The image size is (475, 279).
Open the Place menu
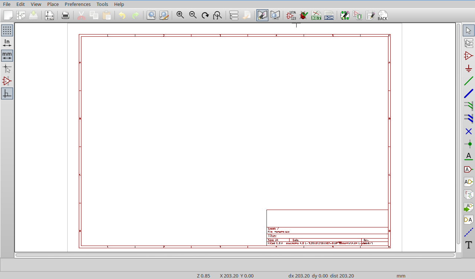click(x=53, y=4)
